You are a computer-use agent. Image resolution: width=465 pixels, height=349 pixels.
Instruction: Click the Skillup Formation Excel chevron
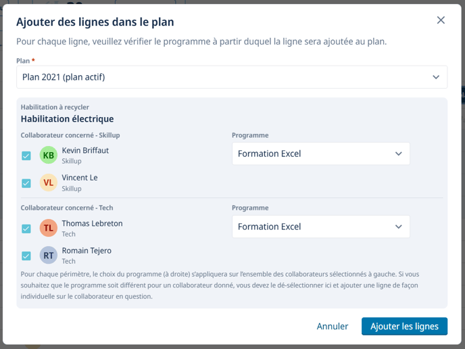[399, 154]
